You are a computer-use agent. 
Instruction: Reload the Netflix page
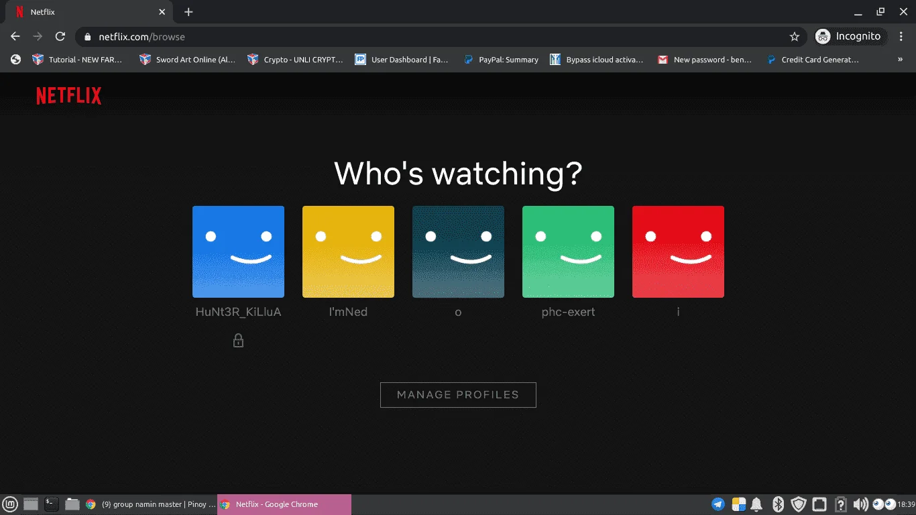(x=60, y=36)
